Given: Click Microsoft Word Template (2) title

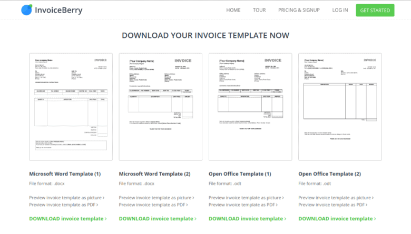Looking at the screenshot, I should [x=154, y=174].
